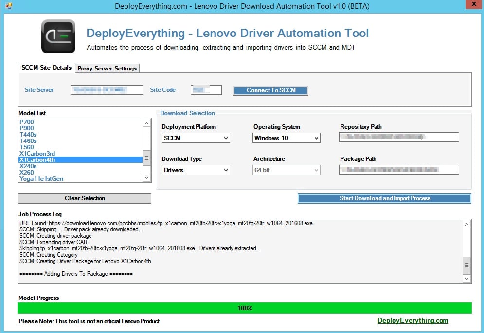Click the Job Process Log scrollbar thumb
Viewport: 484px width, 333px height.
point(466,265)
